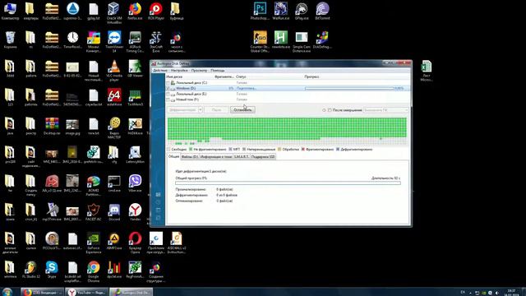Click the Статус column header
This screenshot has height=296, width=526.
point(241,76)
